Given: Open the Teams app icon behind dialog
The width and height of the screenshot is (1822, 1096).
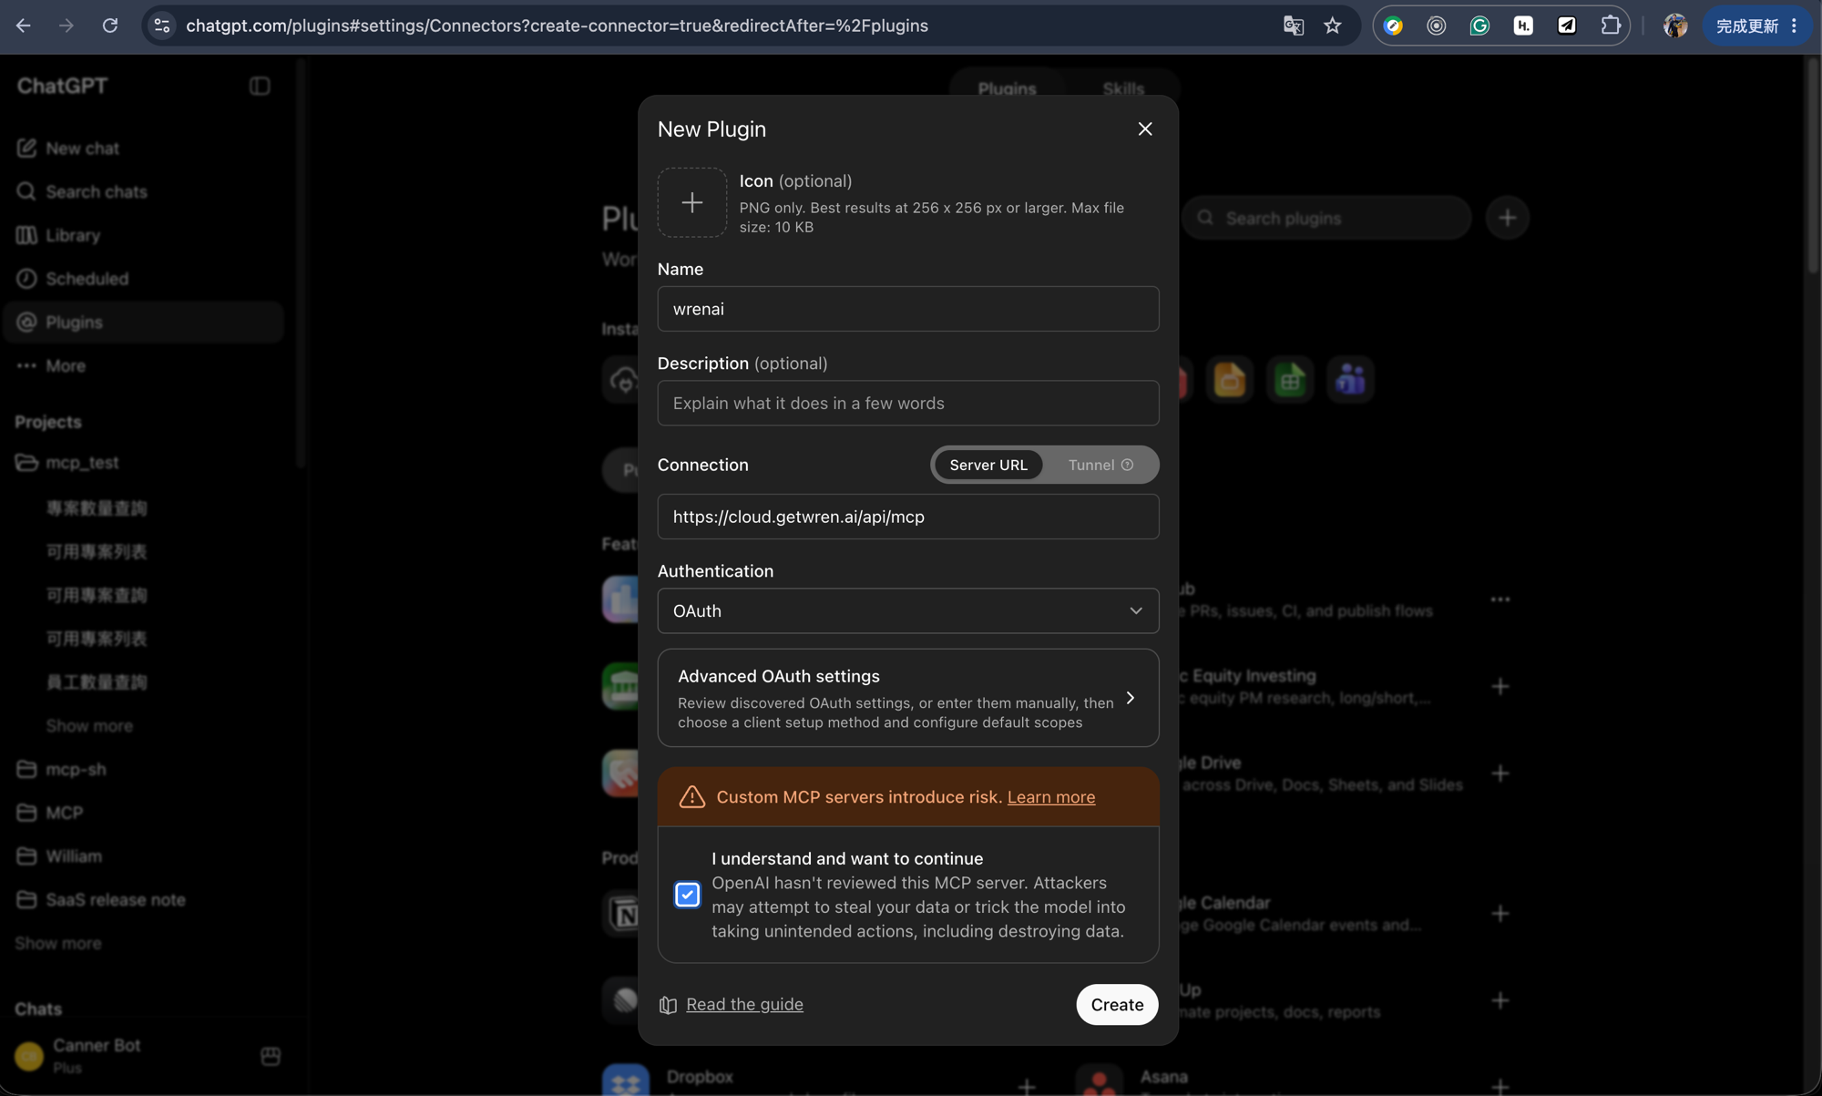Looking at the screenshot, I should pos(1350,379).
